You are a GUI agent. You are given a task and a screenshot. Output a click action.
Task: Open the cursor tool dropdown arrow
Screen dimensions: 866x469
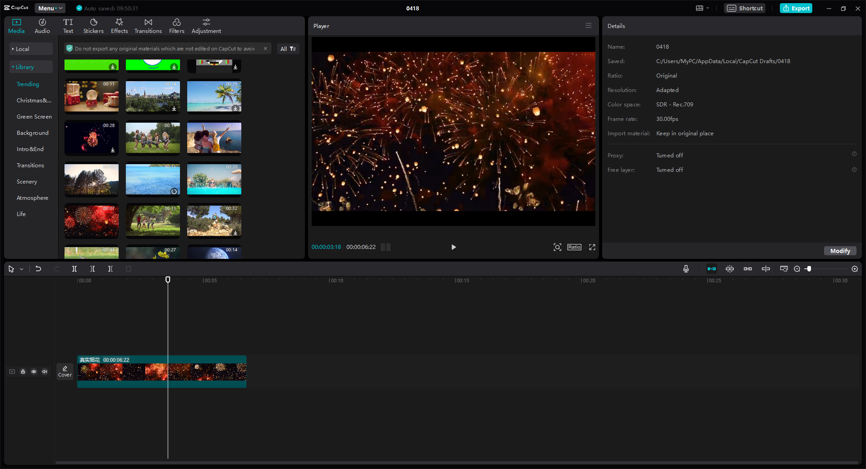click(x=21, y=269)
